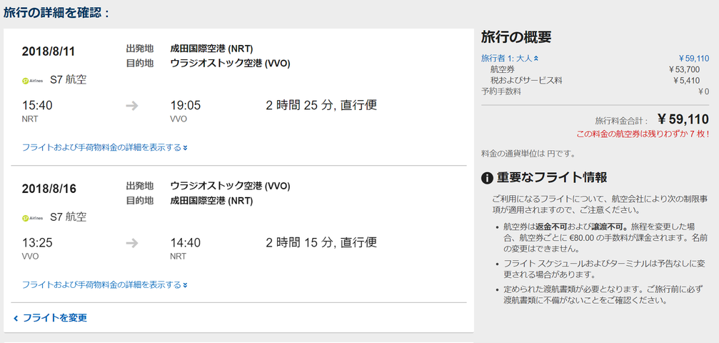This screenshot has width=719, height=343.
Task: Click the info icon beside 重要なフライト情報
Action: [x=487, y=178]
